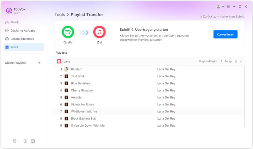Open the Musik section
Image resolution: width=253 pixels, height=149 pixels.
point(24,22)
